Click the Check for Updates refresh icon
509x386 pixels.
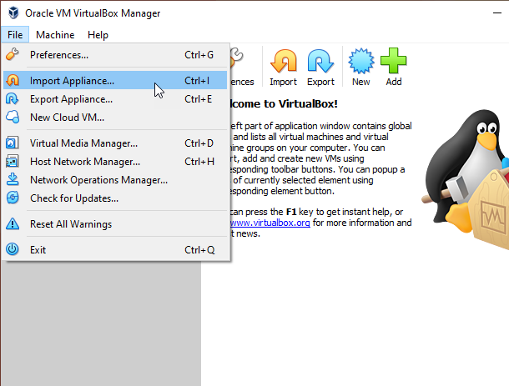[x=13, y=198]
